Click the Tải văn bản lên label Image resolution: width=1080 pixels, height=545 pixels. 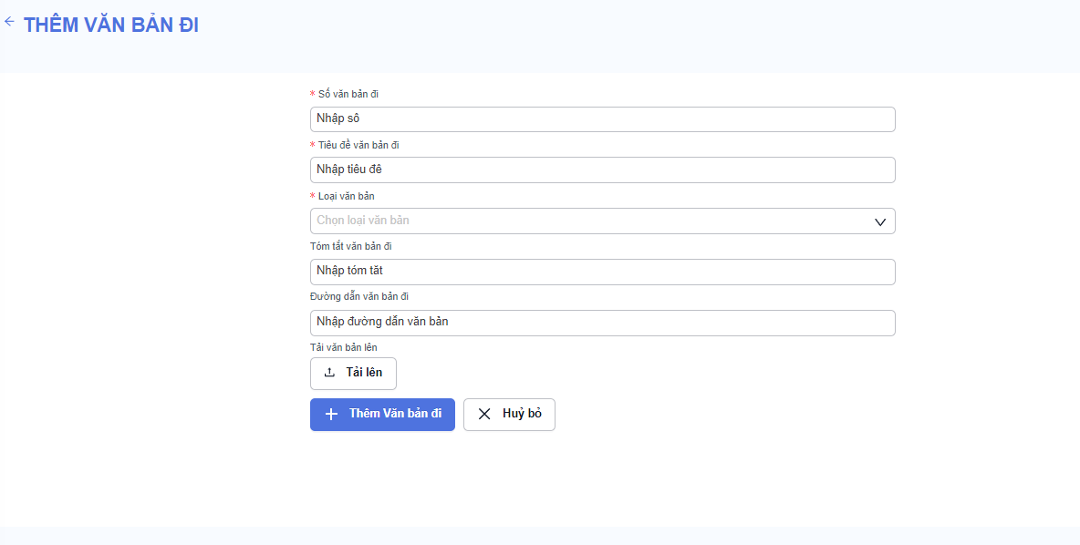[343, 347]
